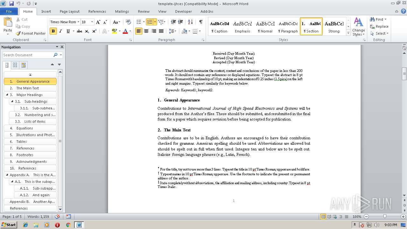Click Replace in Editing group
Image resolution: width=407 pixels, height=229 pixels.
[x=379, y=26]
